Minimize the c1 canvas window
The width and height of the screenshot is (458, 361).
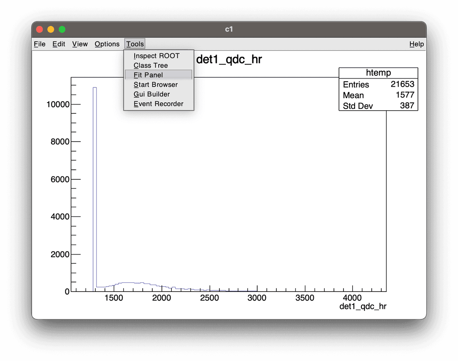point(51,29)
